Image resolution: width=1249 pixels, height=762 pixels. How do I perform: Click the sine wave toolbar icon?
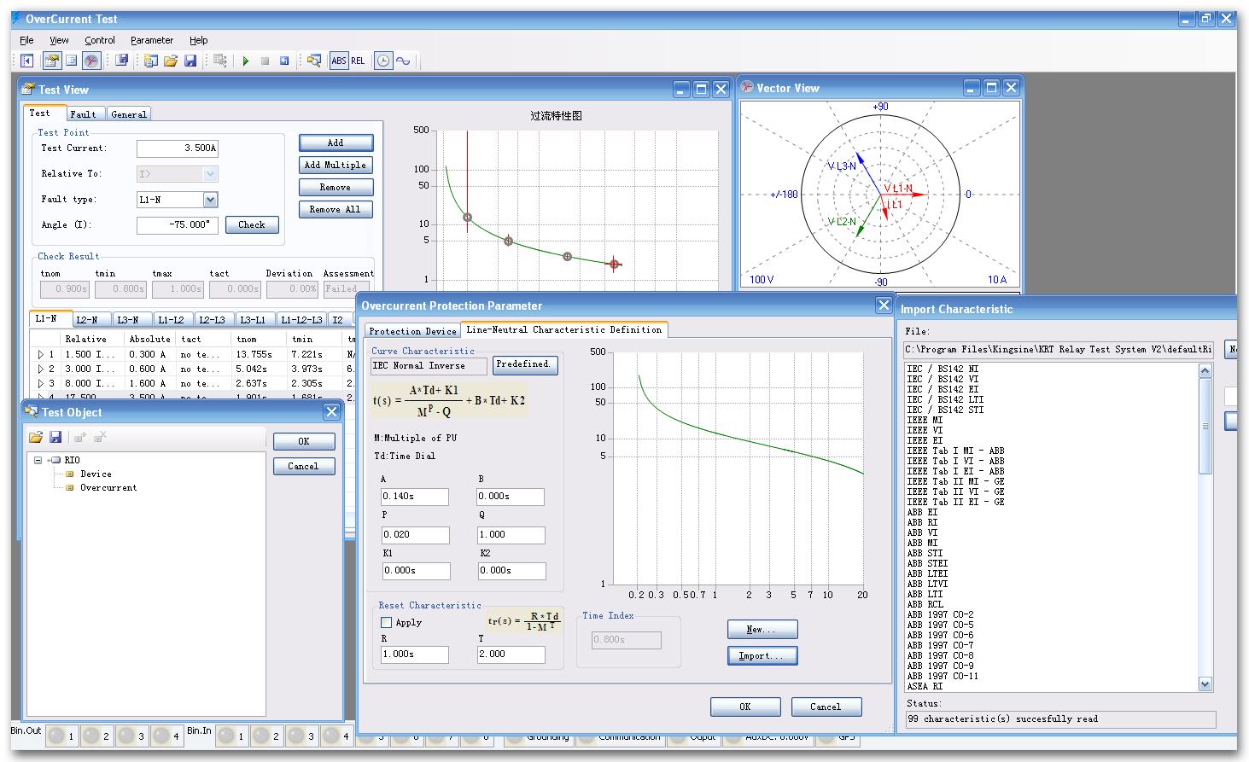coord(403,61)
